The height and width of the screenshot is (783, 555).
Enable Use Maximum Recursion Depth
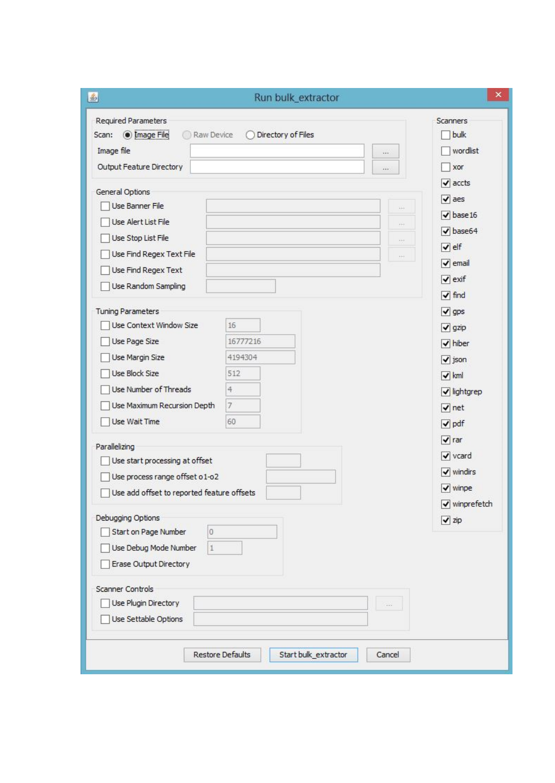(x=105, y=406)
